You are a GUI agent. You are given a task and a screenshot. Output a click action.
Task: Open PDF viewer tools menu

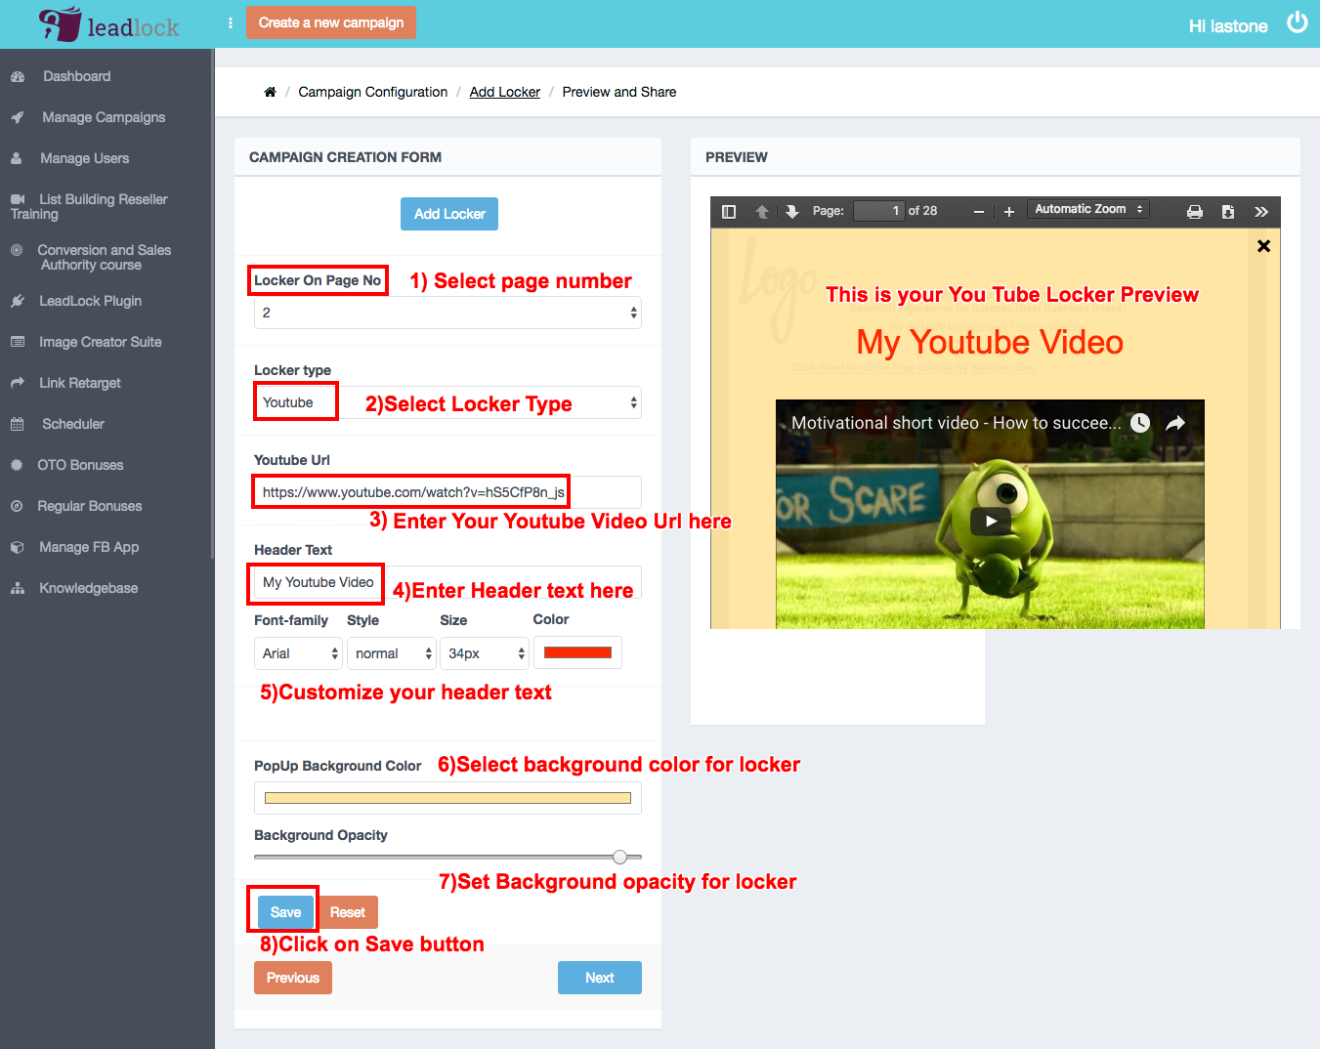[x=1261, y=211]
